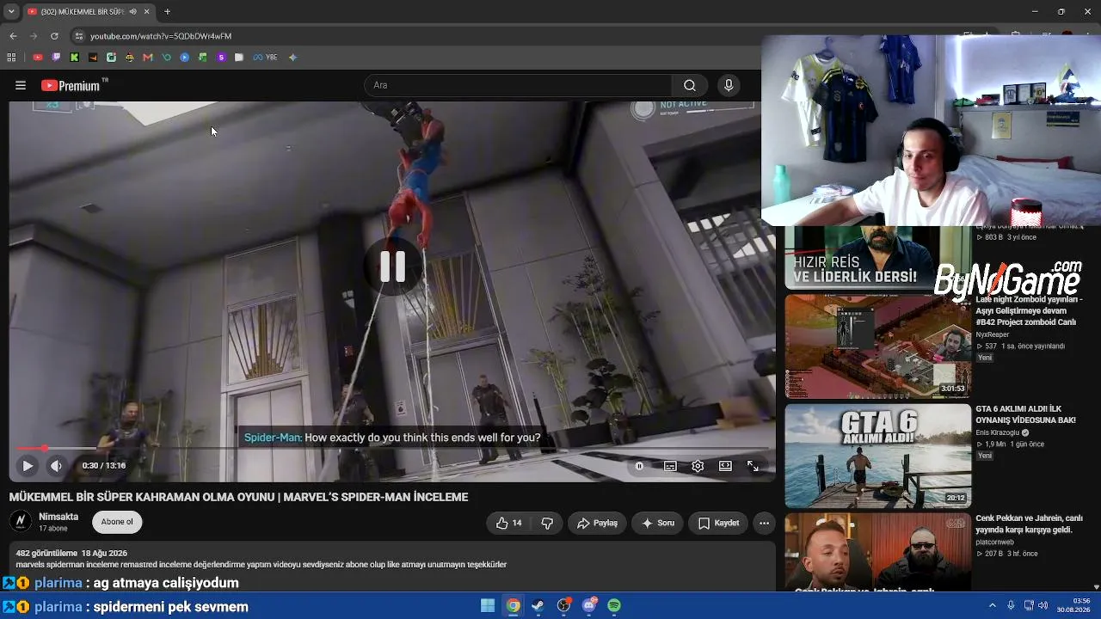Toggle subtitles with the captions button
Viewport: 1101px width, 619px height.
click(x=670, y=466)
